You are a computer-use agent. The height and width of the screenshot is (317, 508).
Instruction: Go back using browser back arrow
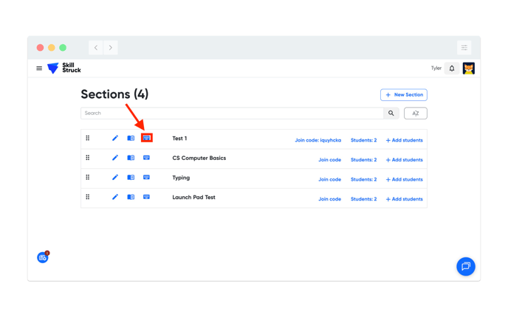(96, 48)
